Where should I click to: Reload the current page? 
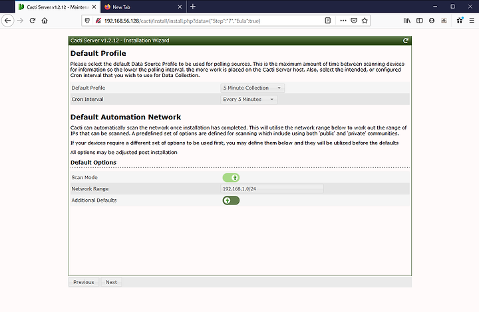[x=33, y=21]
